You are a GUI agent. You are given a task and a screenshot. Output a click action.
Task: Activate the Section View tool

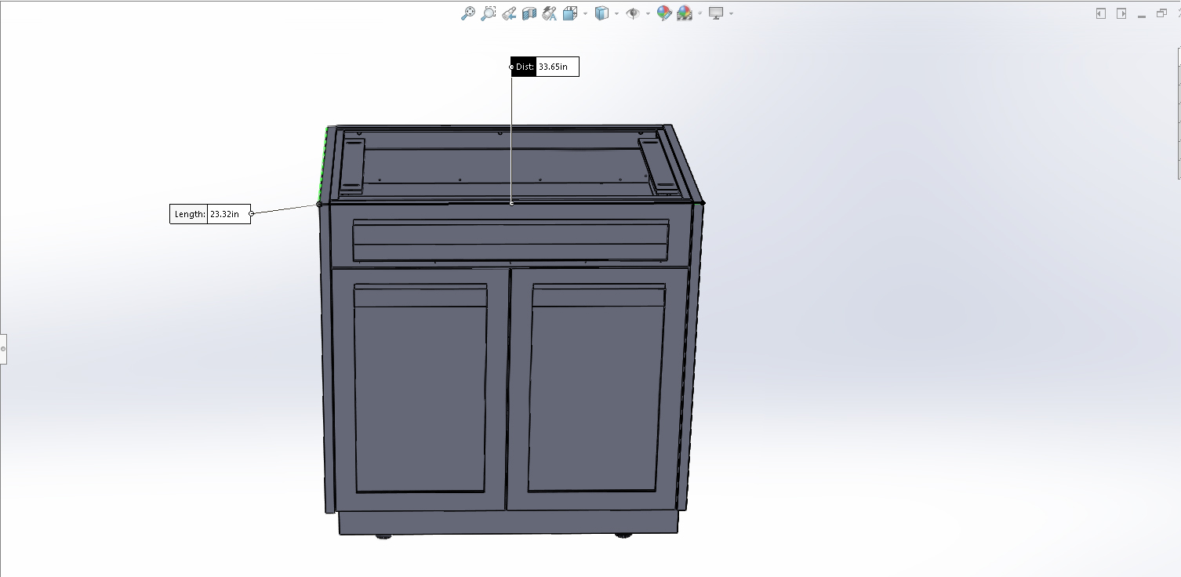(x=529, y=13)
